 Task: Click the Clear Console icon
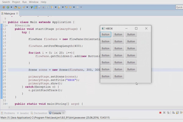pyautogui.click(x=173, y=113)
